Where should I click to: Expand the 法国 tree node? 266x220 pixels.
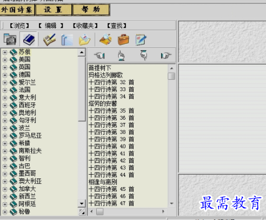(5, 90)
